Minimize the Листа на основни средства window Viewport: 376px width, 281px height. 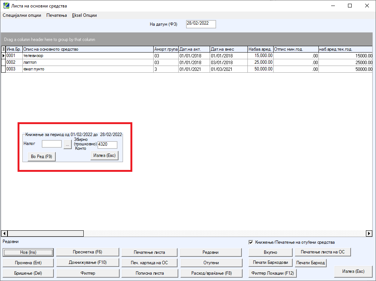coord(333,6)
